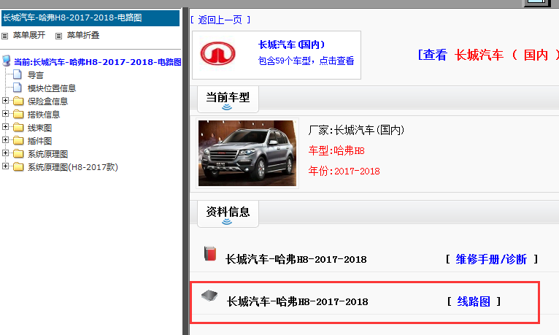Click text 厂家:长城汽车(国内)

(356, 130)
